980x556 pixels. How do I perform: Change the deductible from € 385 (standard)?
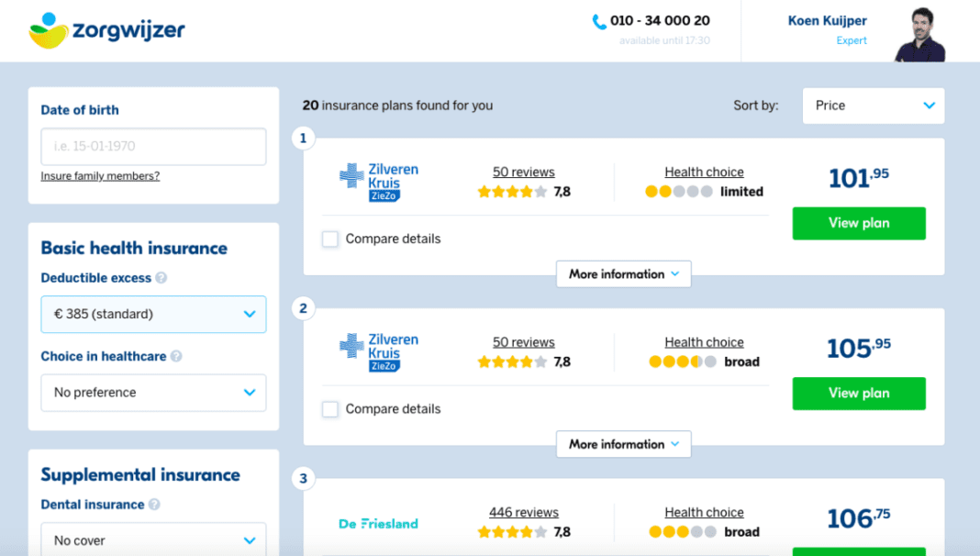(152, 314)
